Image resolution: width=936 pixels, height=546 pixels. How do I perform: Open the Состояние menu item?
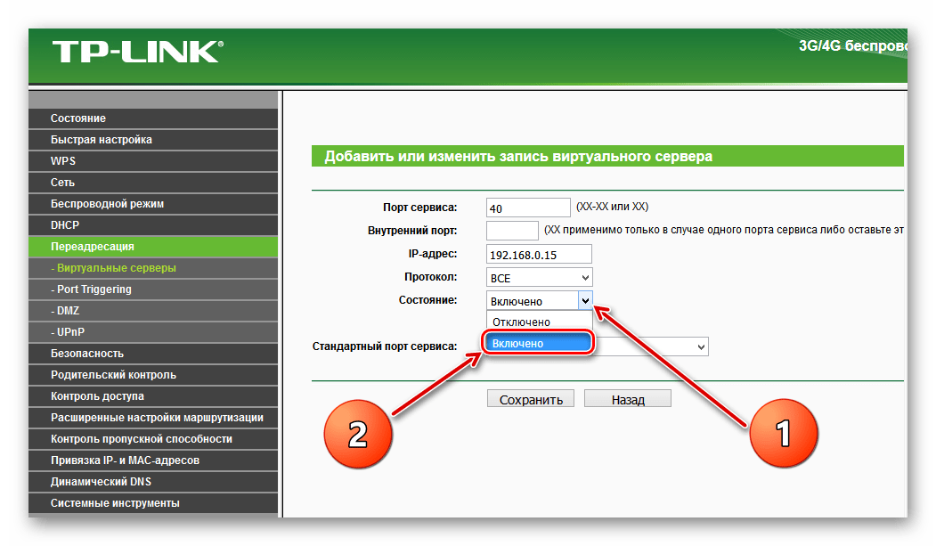(x=78, y=118)
